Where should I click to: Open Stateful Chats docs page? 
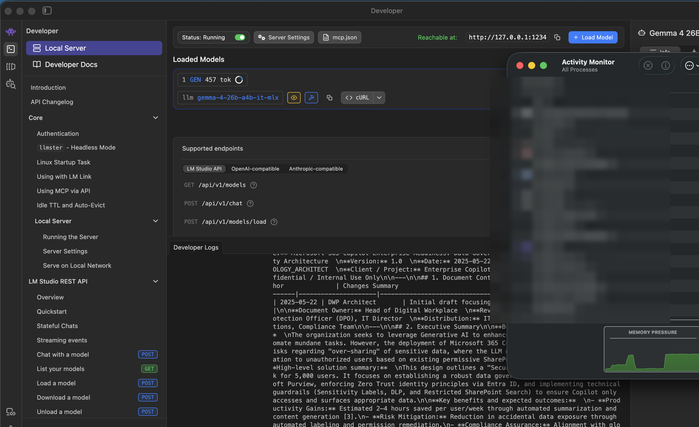(x=57, y=326)
